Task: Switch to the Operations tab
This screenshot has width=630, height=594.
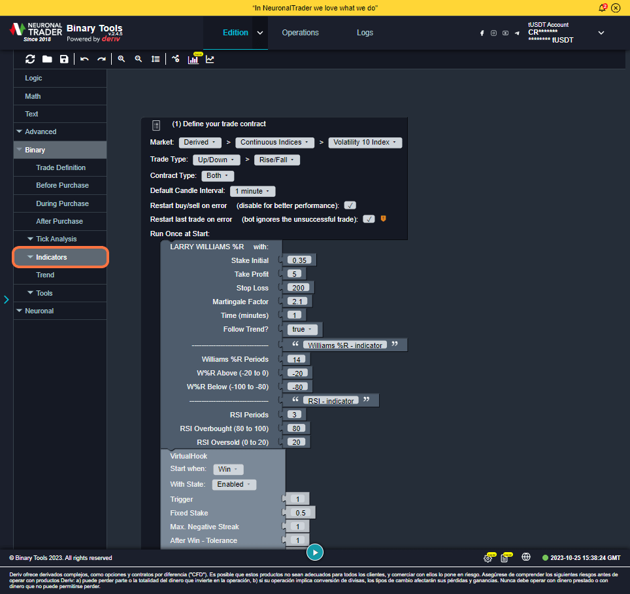Action: pos(300,33)
